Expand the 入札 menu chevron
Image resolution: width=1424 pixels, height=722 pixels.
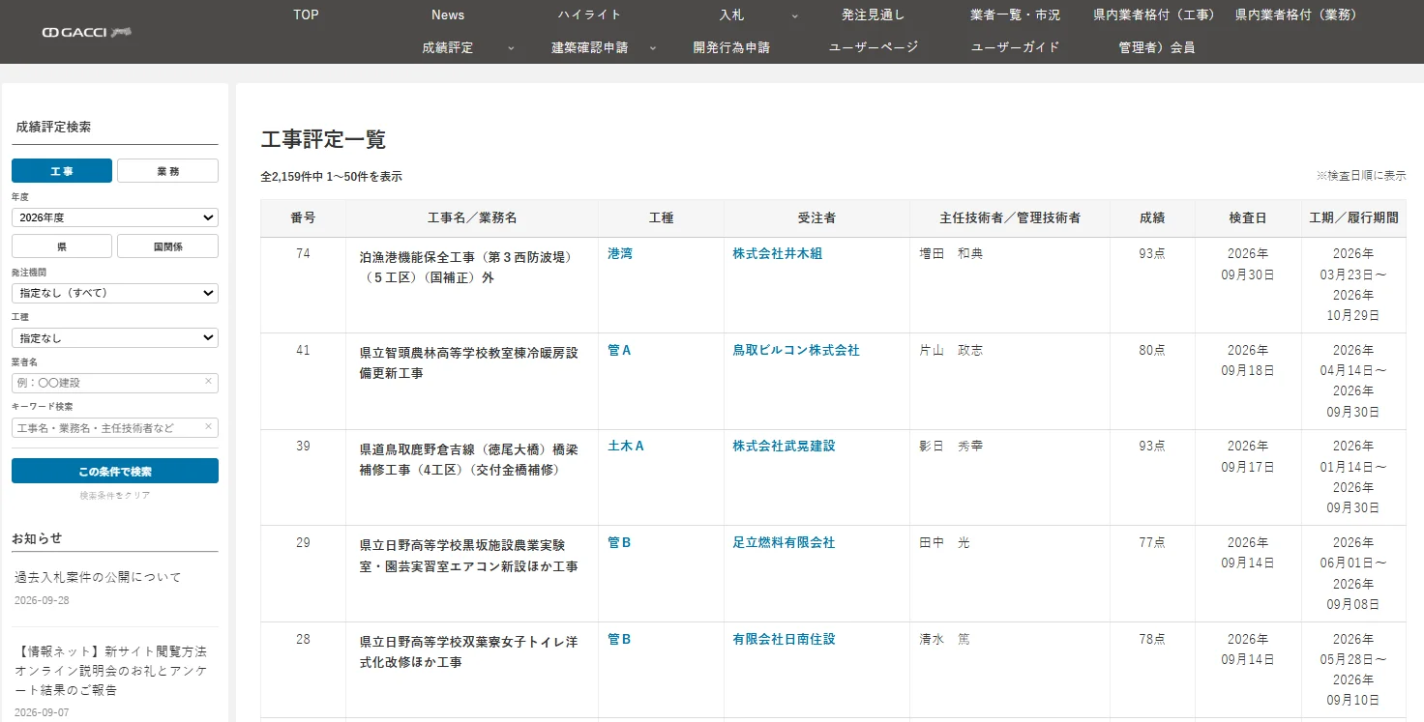point(795,15)
